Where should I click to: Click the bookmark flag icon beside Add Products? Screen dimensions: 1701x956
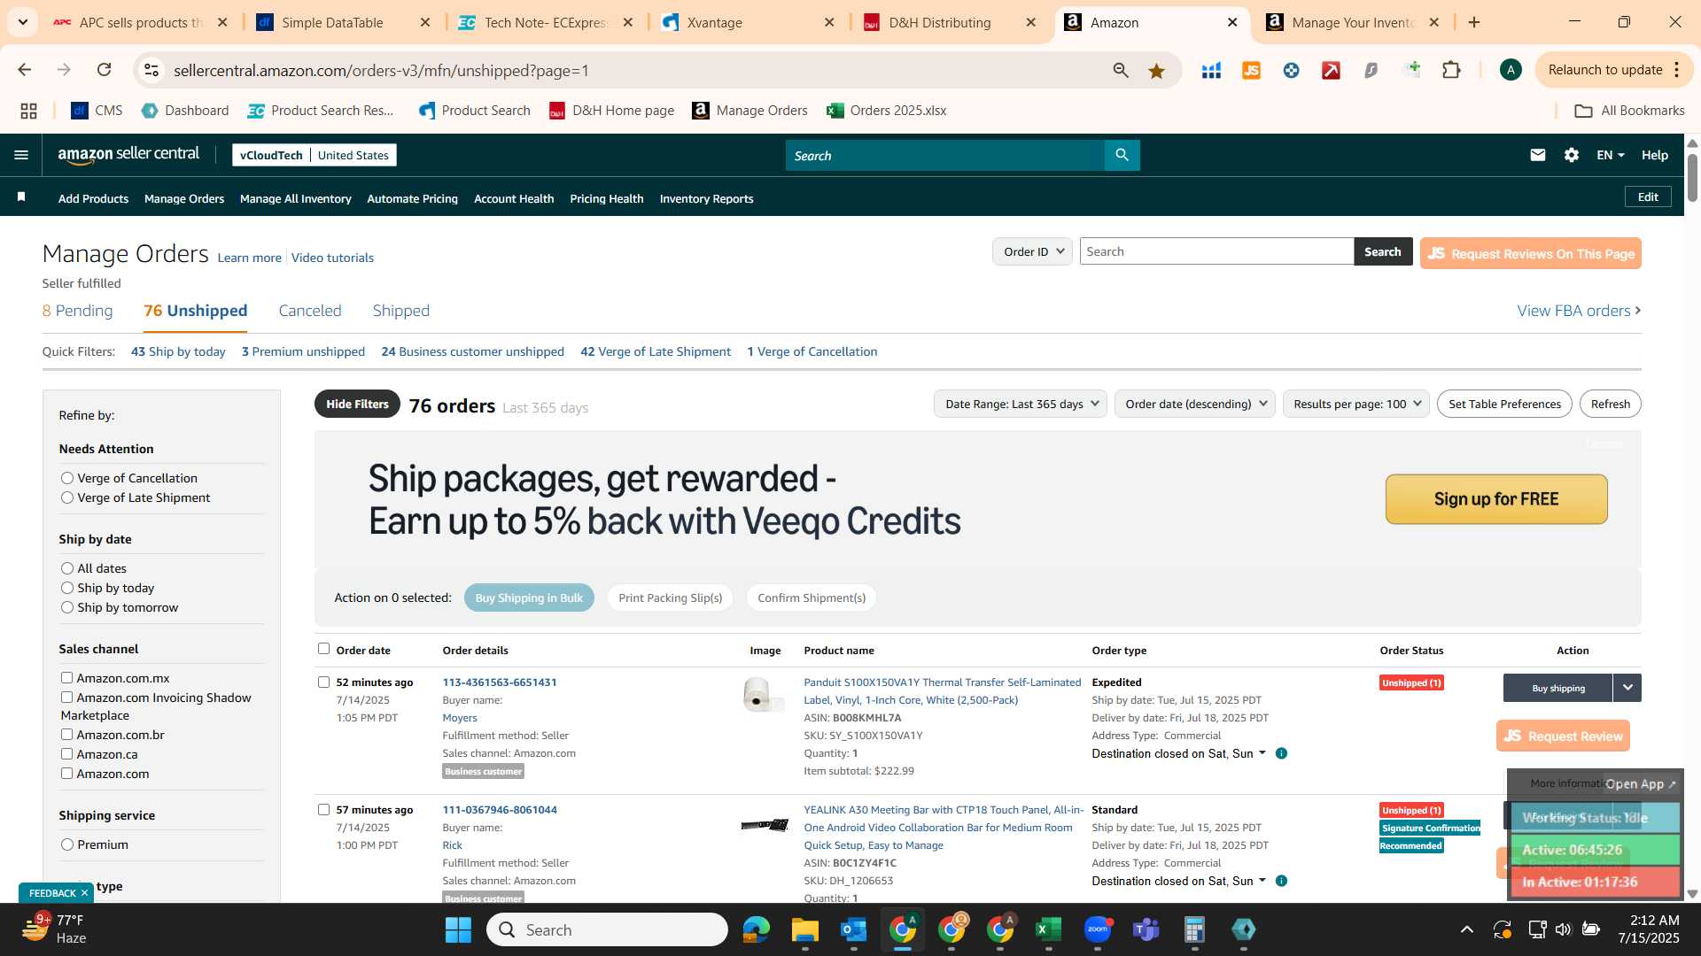pyautogui.click(x=21, y=197)
